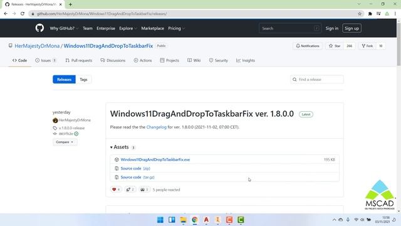Viewport: 401px width, 226px height.
Task: Expand the Why GitHub? menu
Action: tap(64, 28)
